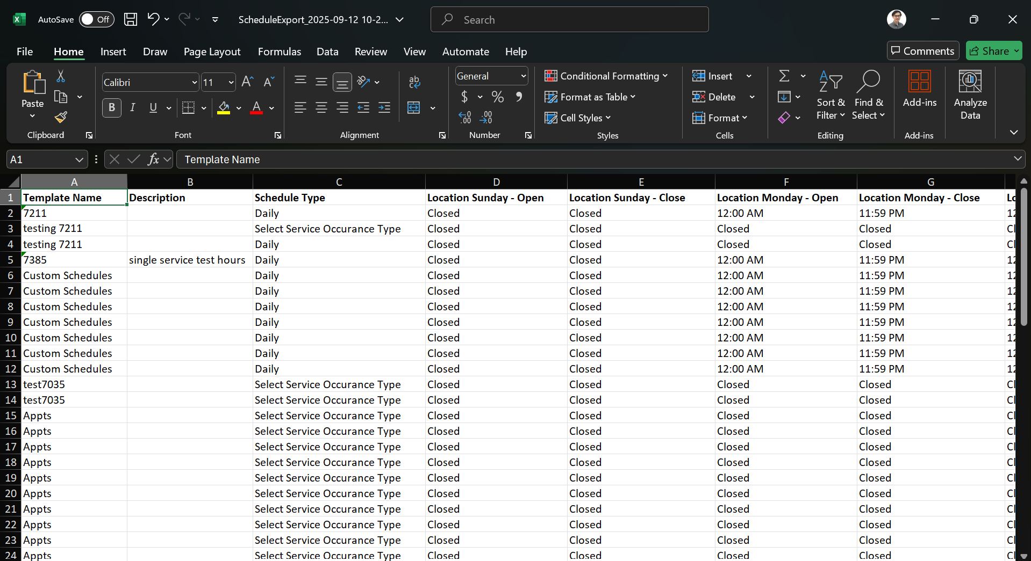Open the Review ribbon tab
Viewport: 1031px width, 561px height.
click(370, 52)
